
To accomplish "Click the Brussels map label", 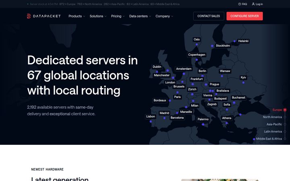I will point(179,86).
